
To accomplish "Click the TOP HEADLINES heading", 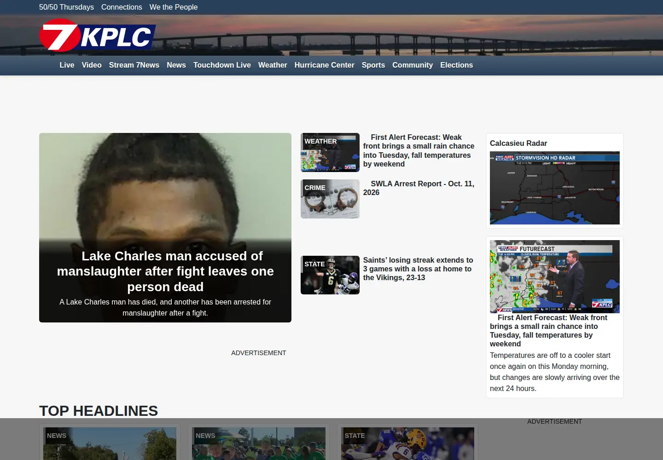I will pyautogui.click(x=99, y=411).
